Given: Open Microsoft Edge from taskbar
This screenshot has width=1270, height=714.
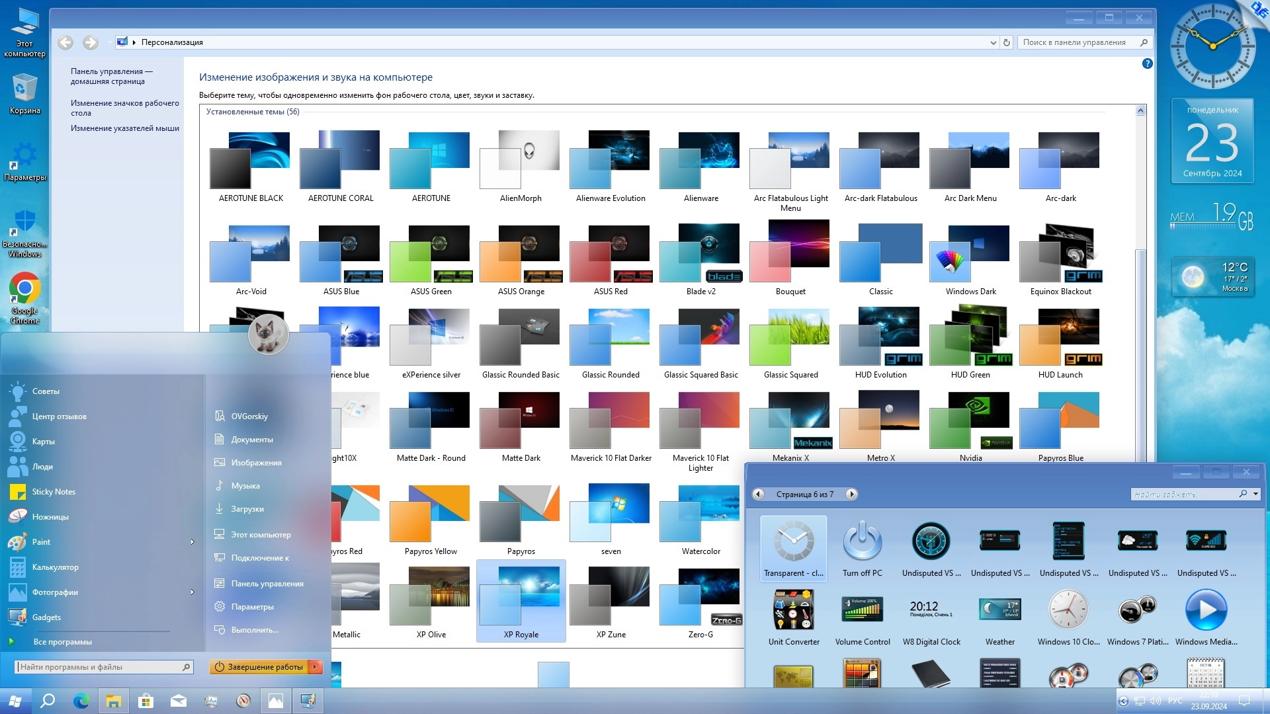Looking at the screenshot, I should click(x=81, y=701).
